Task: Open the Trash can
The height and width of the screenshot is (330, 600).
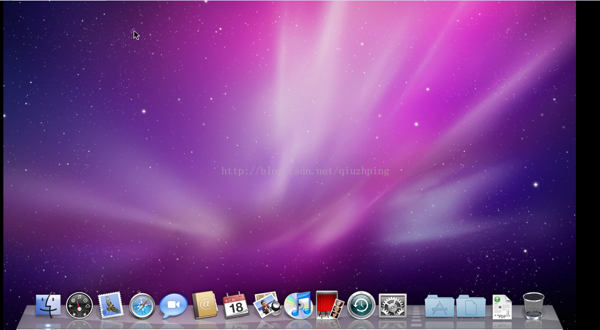Action: [x=533, y=305]
